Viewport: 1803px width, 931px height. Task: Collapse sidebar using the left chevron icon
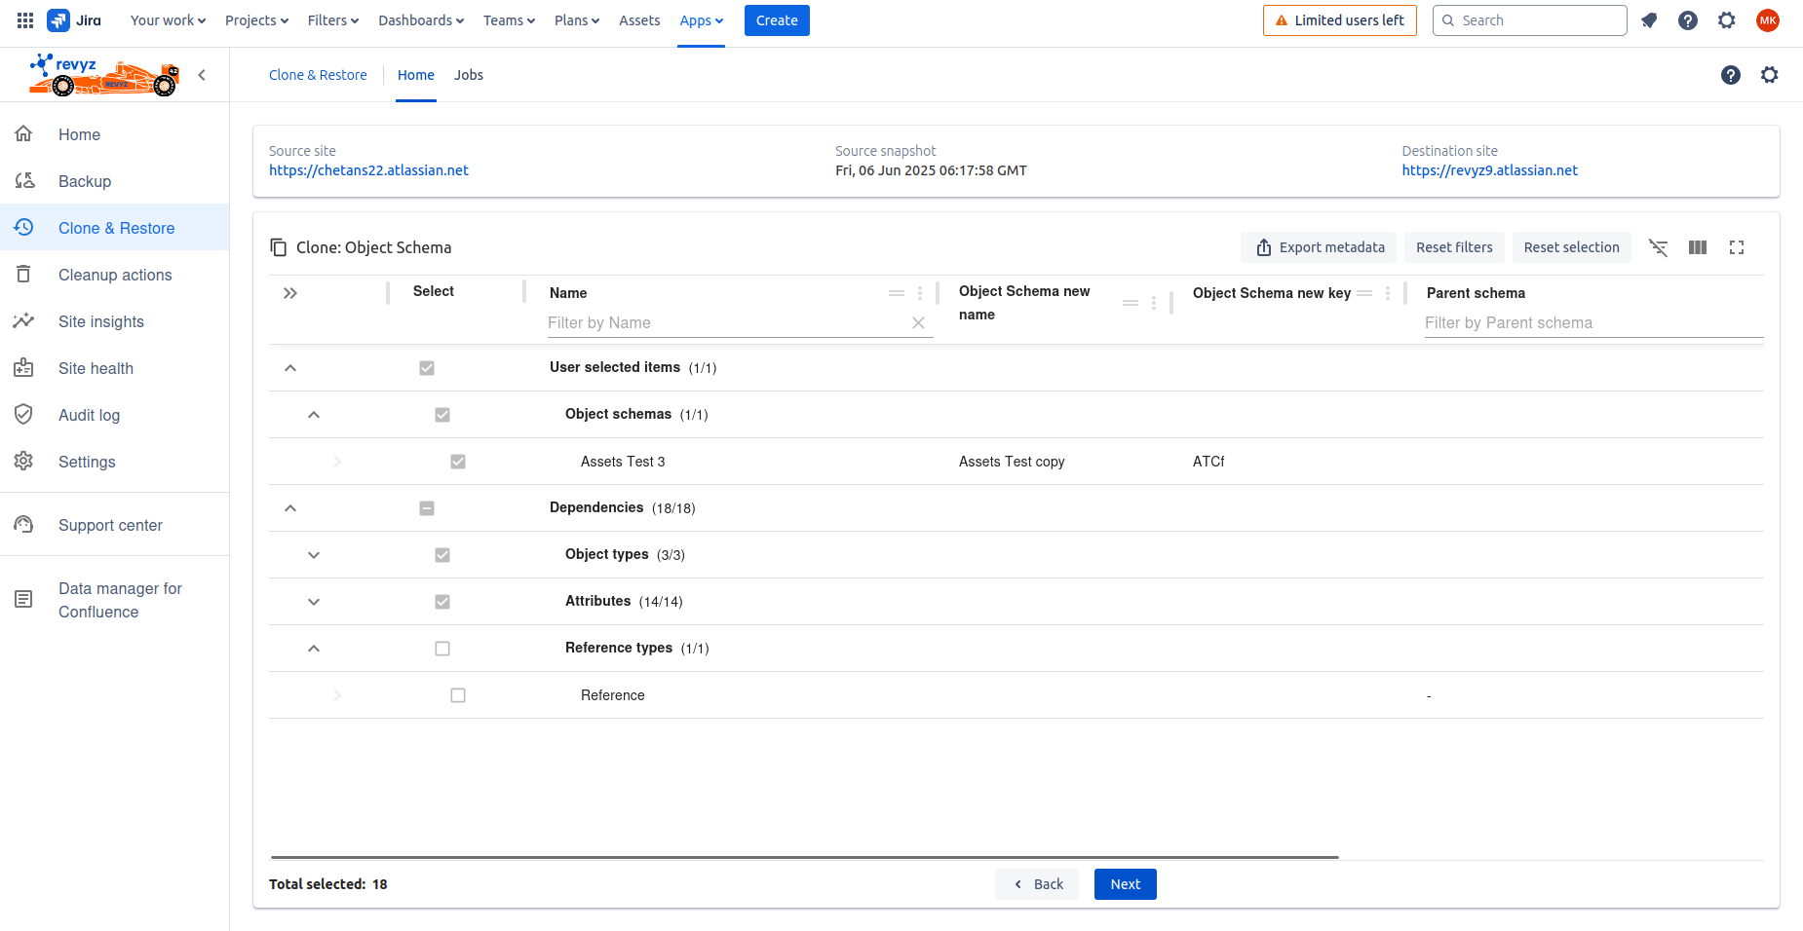coord(202,75)
